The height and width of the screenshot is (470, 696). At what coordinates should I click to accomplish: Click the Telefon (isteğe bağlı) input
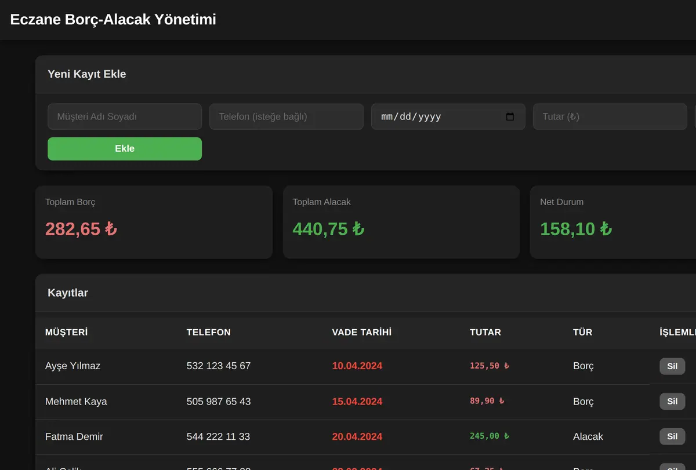point(287,116)
